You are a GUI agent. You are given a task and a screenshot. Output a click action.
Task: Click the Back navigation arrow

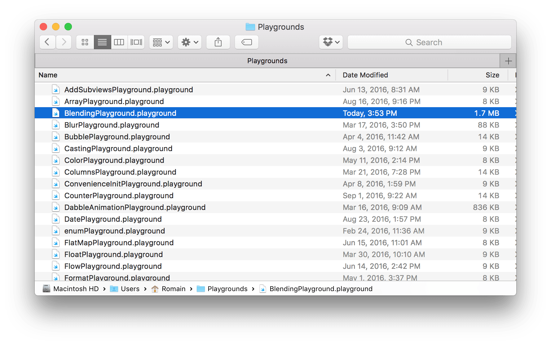pyautogui.click(x=47, y=42)
